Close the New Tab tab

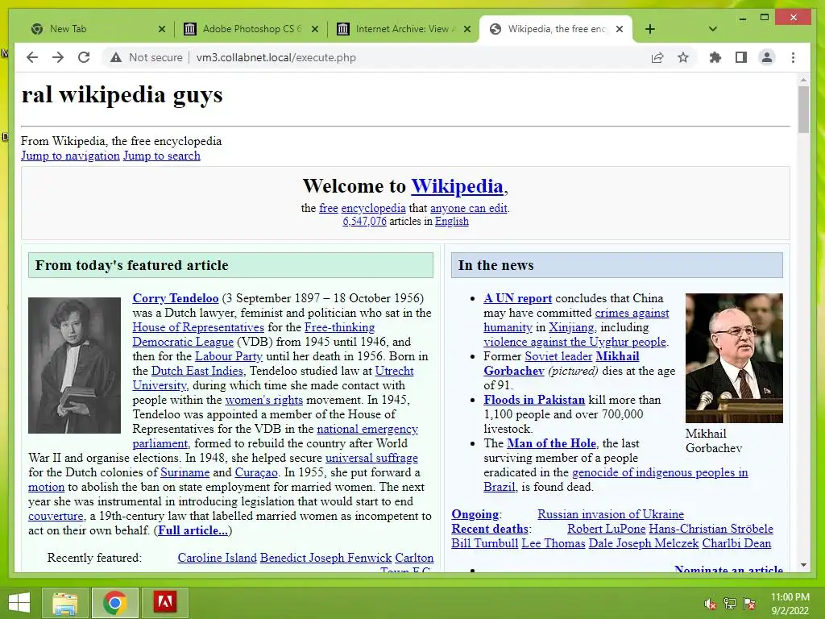(161, 29)
